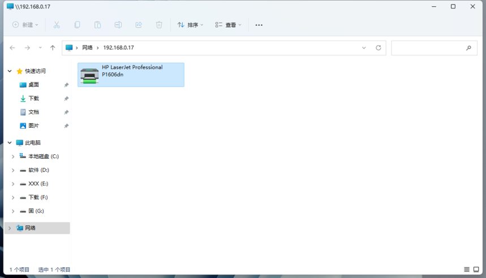Select the HP LaserJet Professional P1606dn printer
The image size is (486, 278).
(x=131, y=75)
